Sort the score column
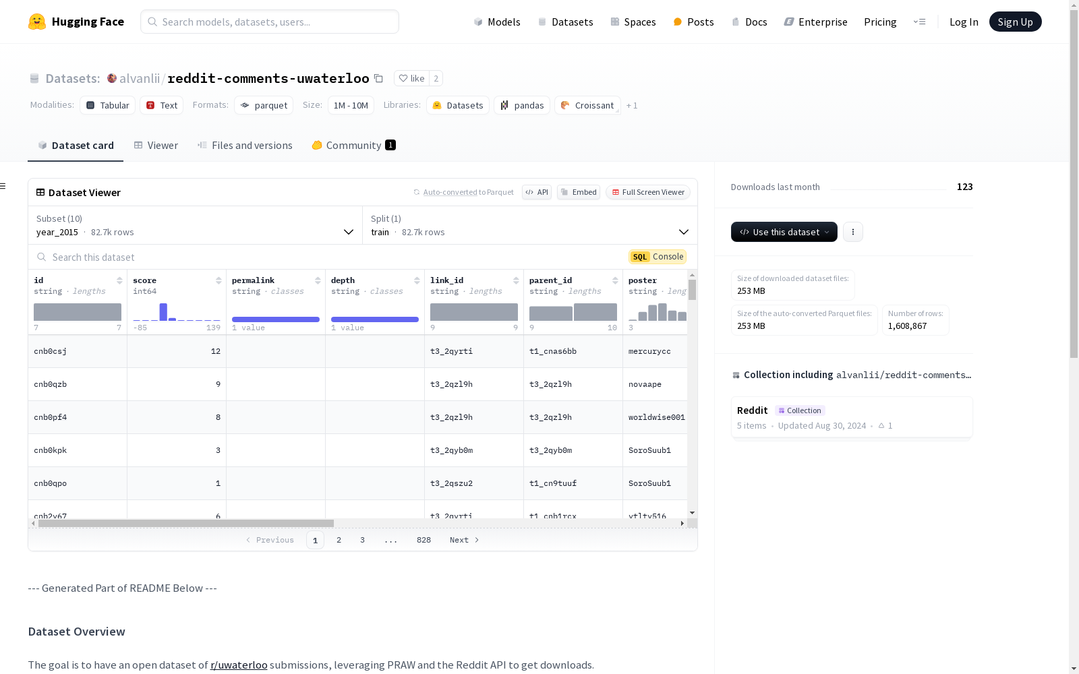Viewport: 1079px width, 674px height. click(218, 280)
